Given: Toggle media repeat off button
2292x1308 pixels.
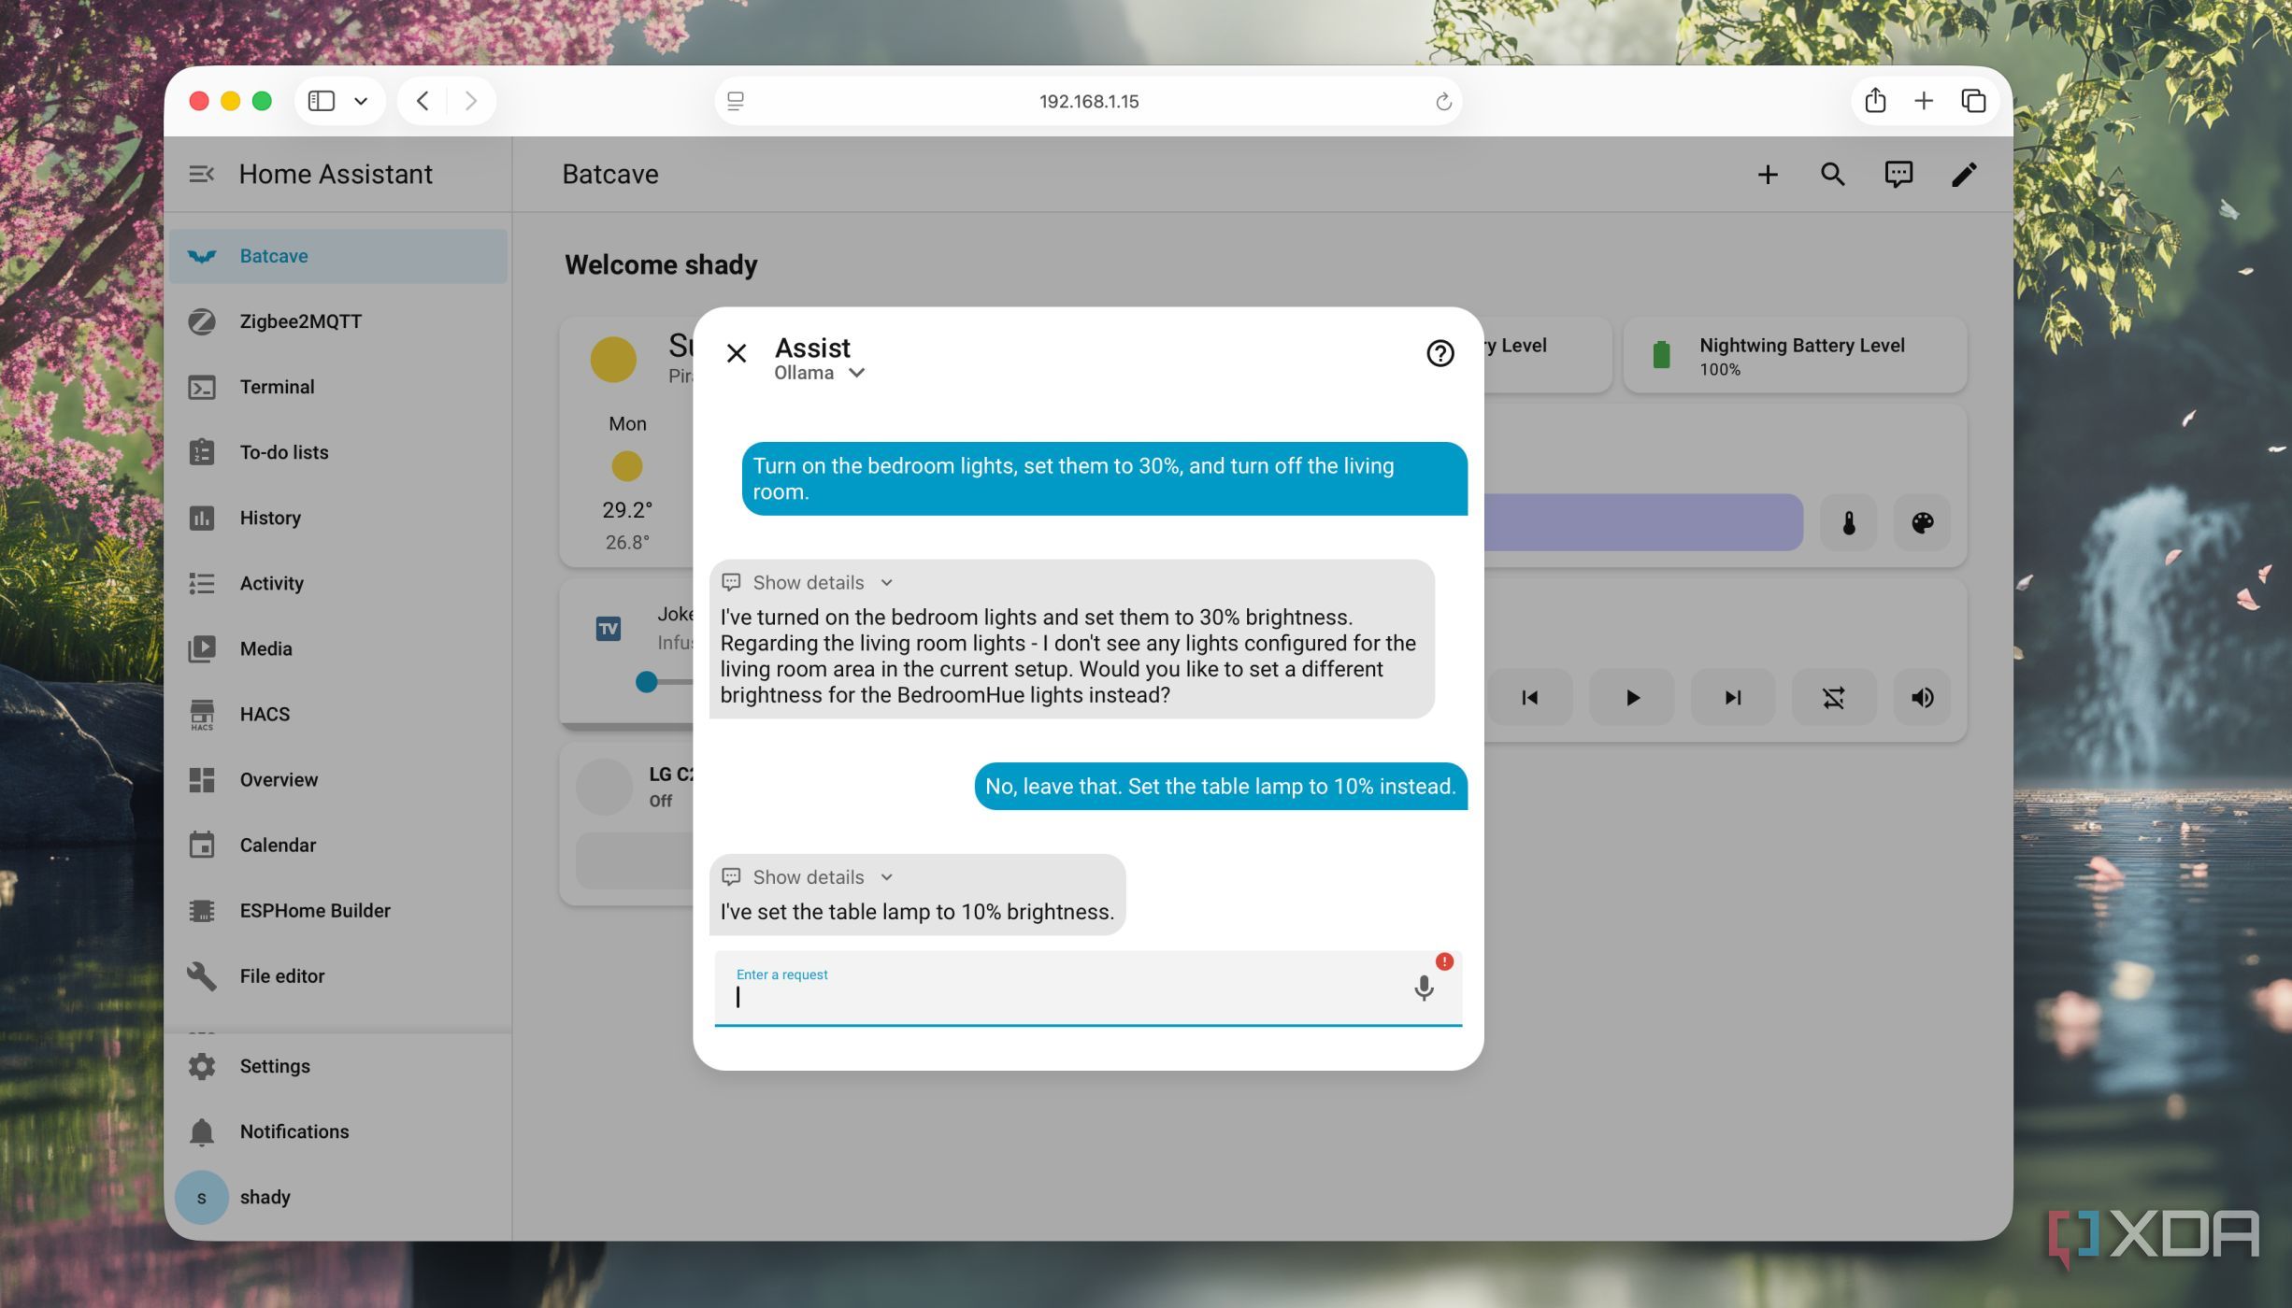Looking at the screenshot, I should click(x=1833, y=697).
